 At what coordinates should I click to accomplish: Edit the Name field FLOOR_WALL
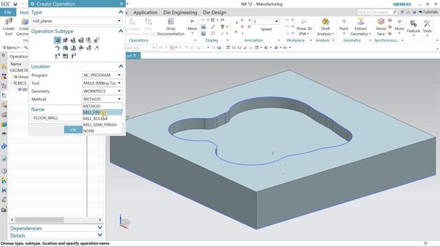pyautogui.click(x=57, y=118)
